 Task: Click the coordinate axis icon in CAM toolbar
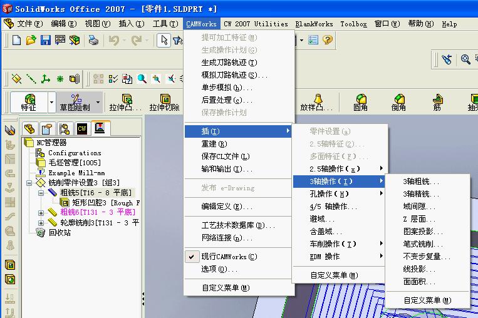click(46, 79)
